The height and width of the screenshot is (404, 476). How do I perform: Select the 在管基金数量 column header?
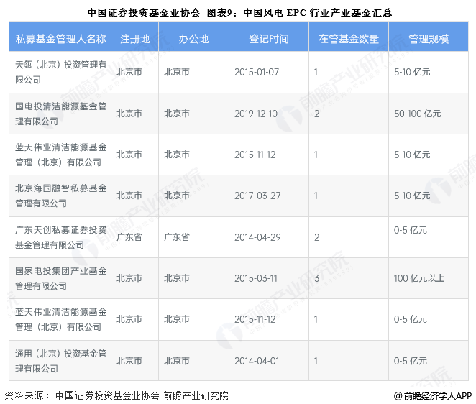[348, 38]
